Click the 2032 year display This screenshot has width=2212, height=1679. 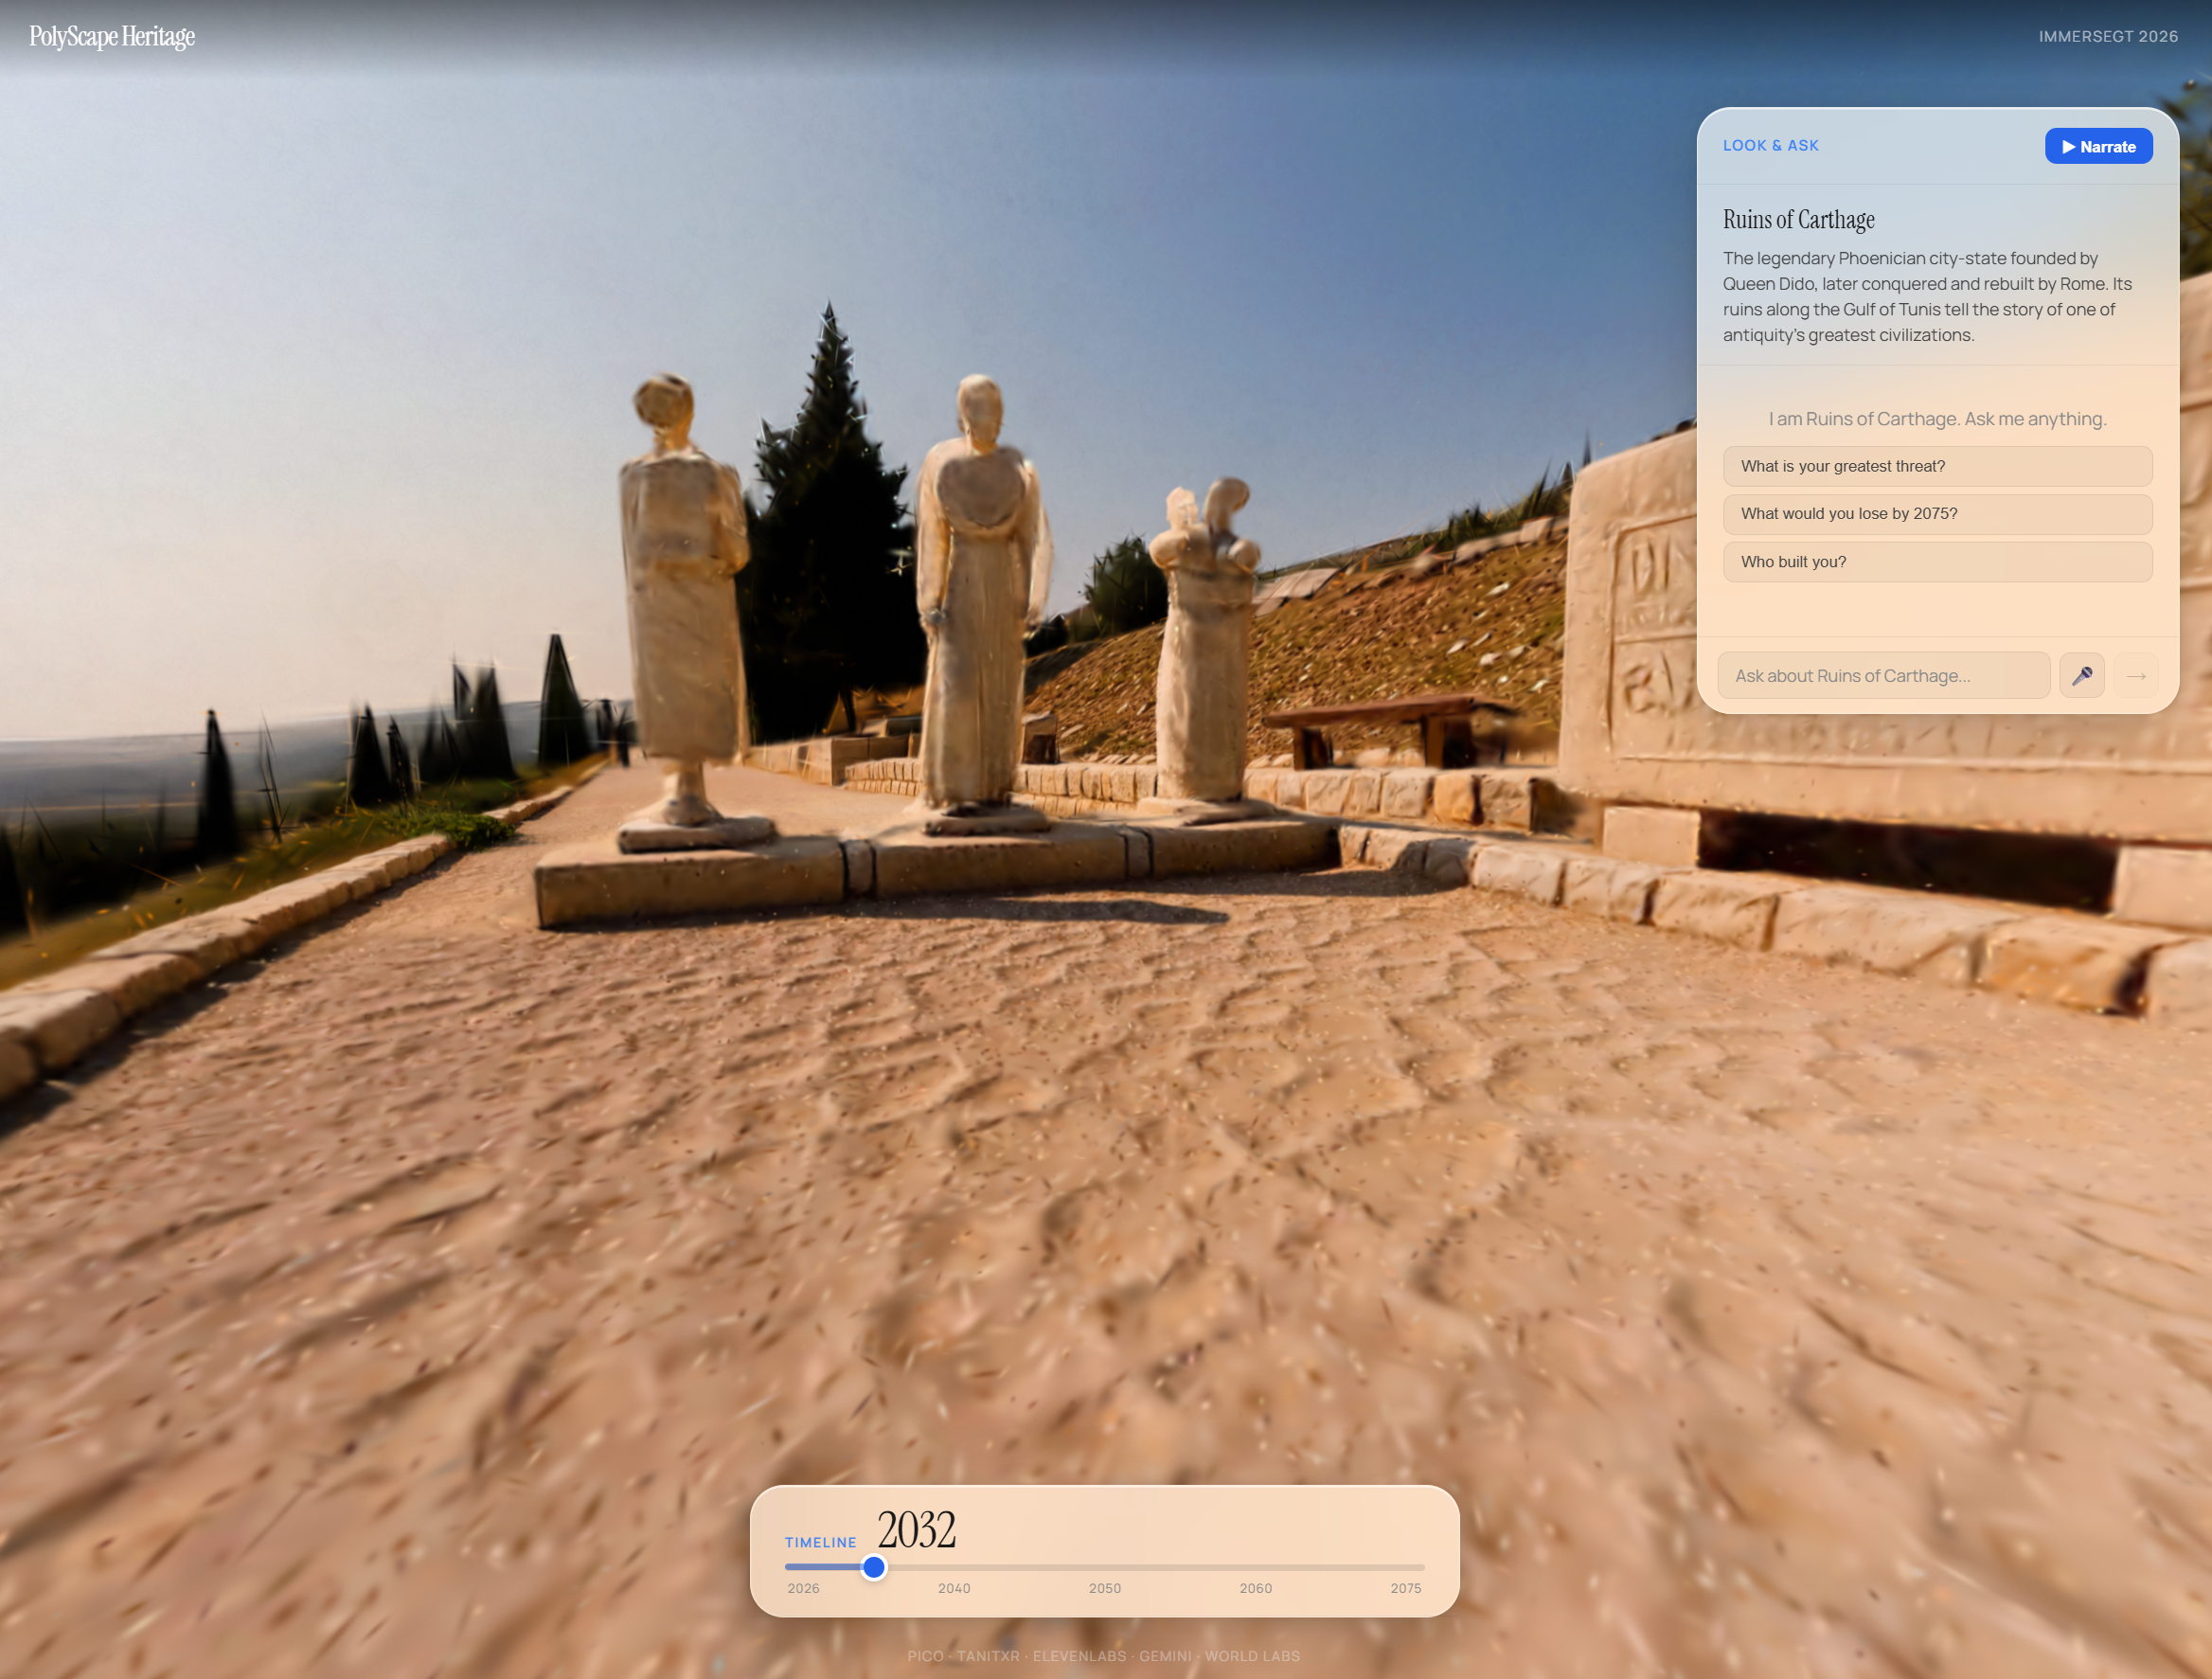(x=916, y=1530)
